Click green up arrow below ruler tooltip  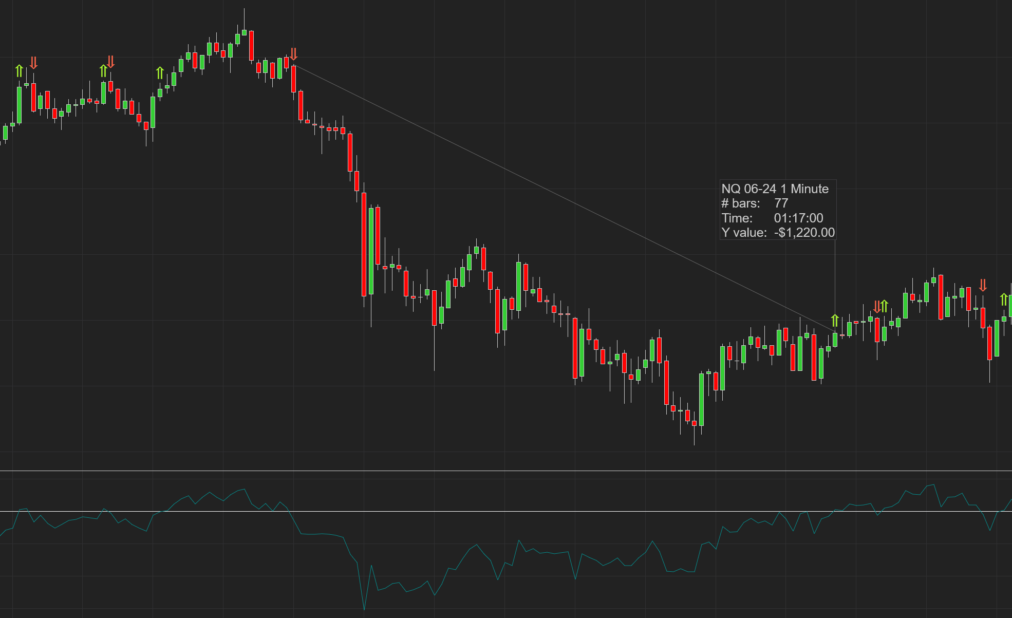click(835, 321)
